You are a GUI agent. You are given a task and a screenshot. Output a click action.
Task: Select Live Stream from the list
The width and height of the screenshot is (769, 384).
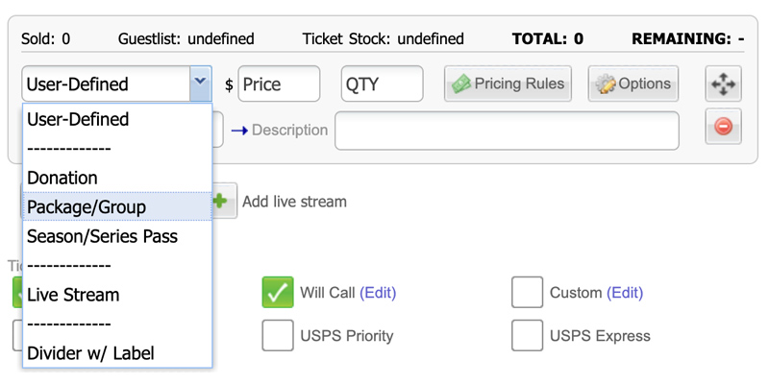coord(117,295)
